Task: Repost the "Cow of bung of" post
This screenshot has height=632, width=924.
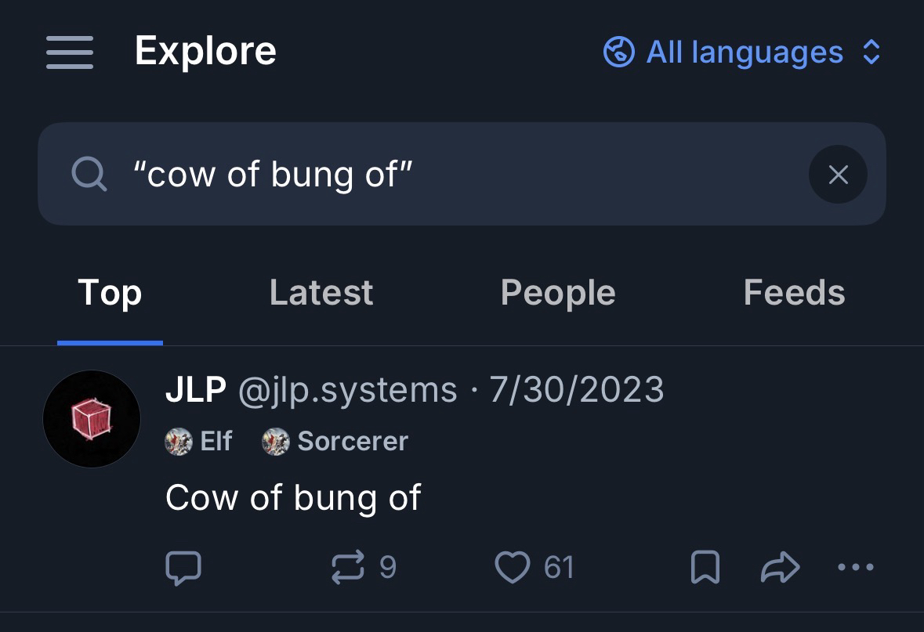Action: [x=349, y=568]
